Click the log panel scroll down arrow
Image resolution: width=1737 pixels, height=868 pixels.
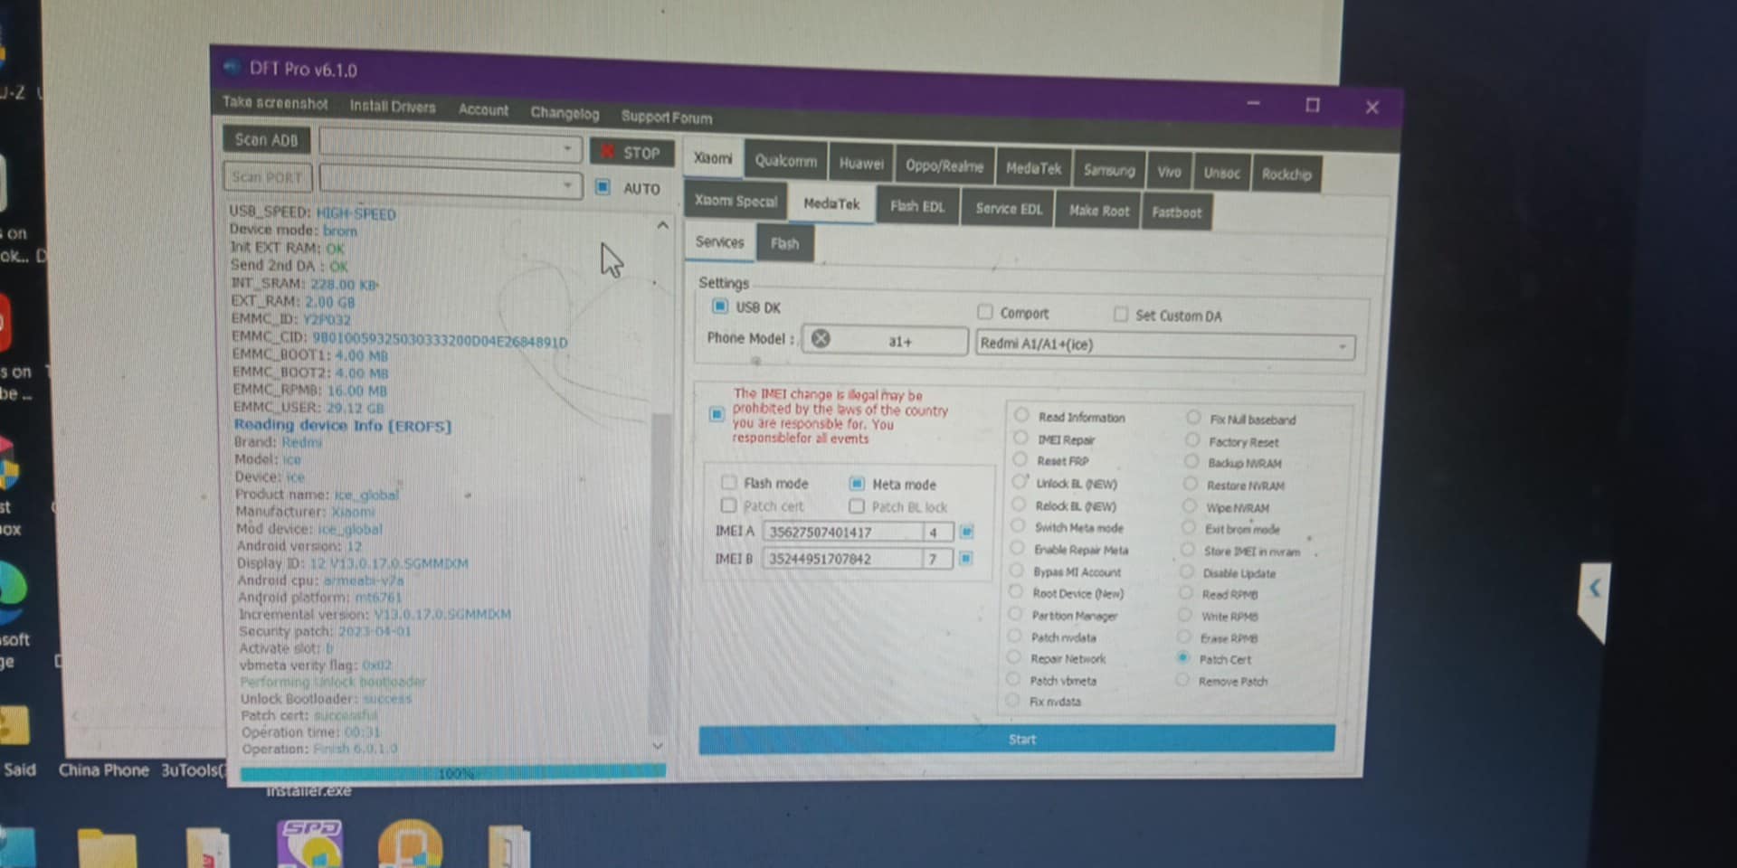(x=658, y=746)
